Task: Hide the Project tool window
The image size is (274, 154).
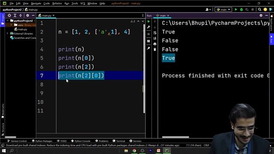Action: (x=33, y=15)
